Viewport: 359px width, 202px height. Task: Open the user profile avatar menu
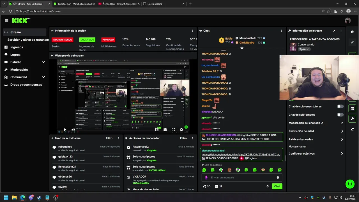point(348,20)
